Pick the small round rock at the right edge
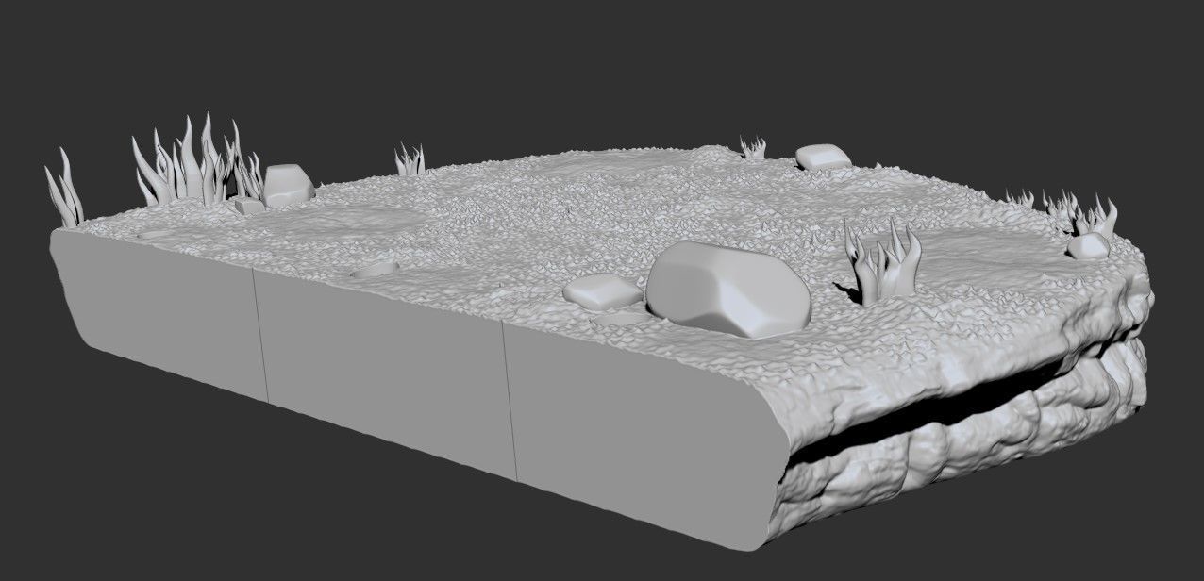The image size is (1204, 581). point(1088,246)
